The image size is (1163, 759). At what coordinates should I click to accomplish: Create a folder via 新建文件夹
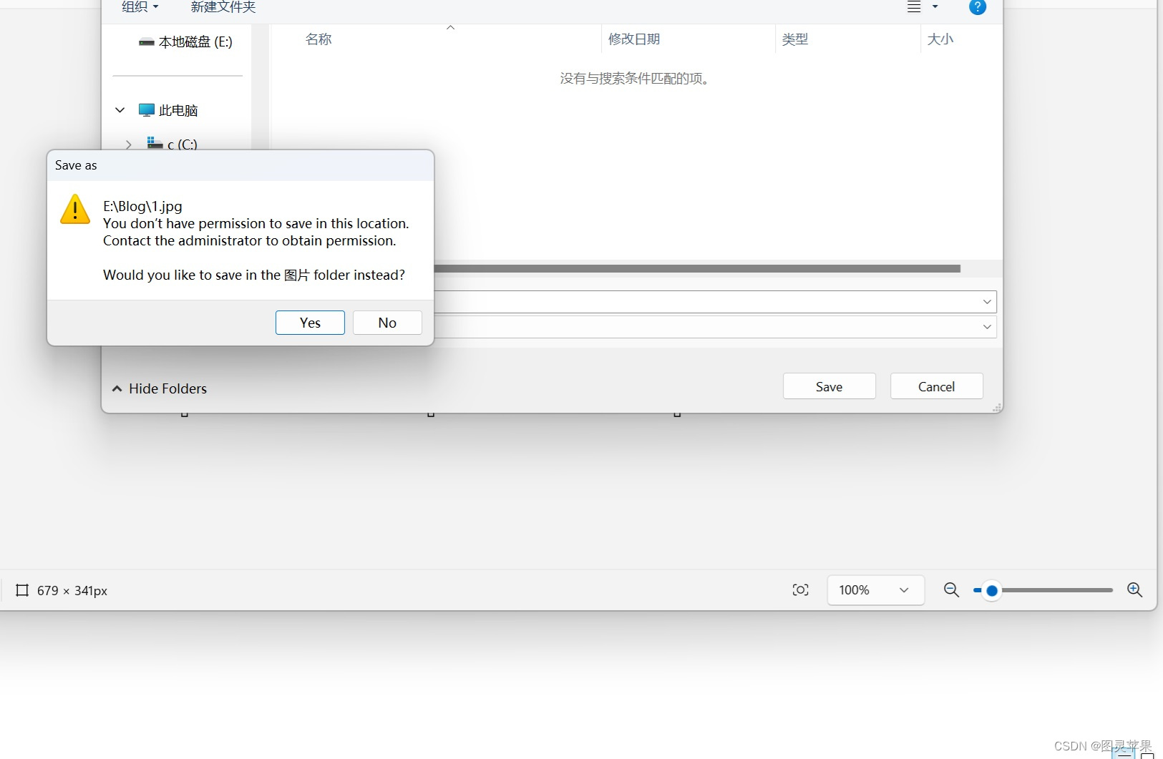click(223, 7)
